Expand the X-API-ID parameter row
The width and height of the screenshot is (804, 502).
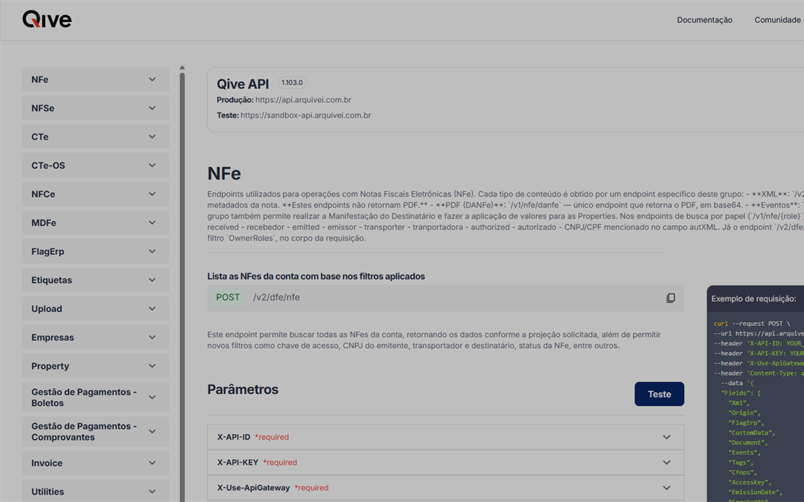coord(446,438)
